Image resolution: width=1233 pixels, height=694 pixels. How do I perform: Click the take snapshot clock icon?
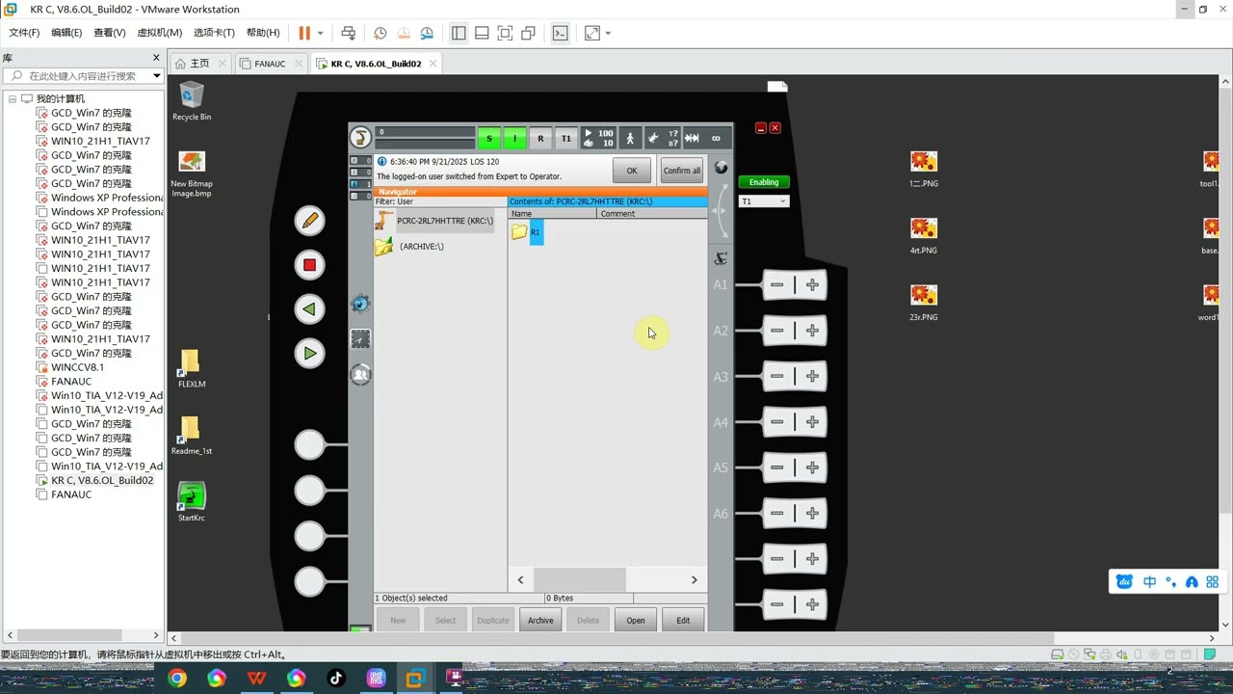coord(380,33)
